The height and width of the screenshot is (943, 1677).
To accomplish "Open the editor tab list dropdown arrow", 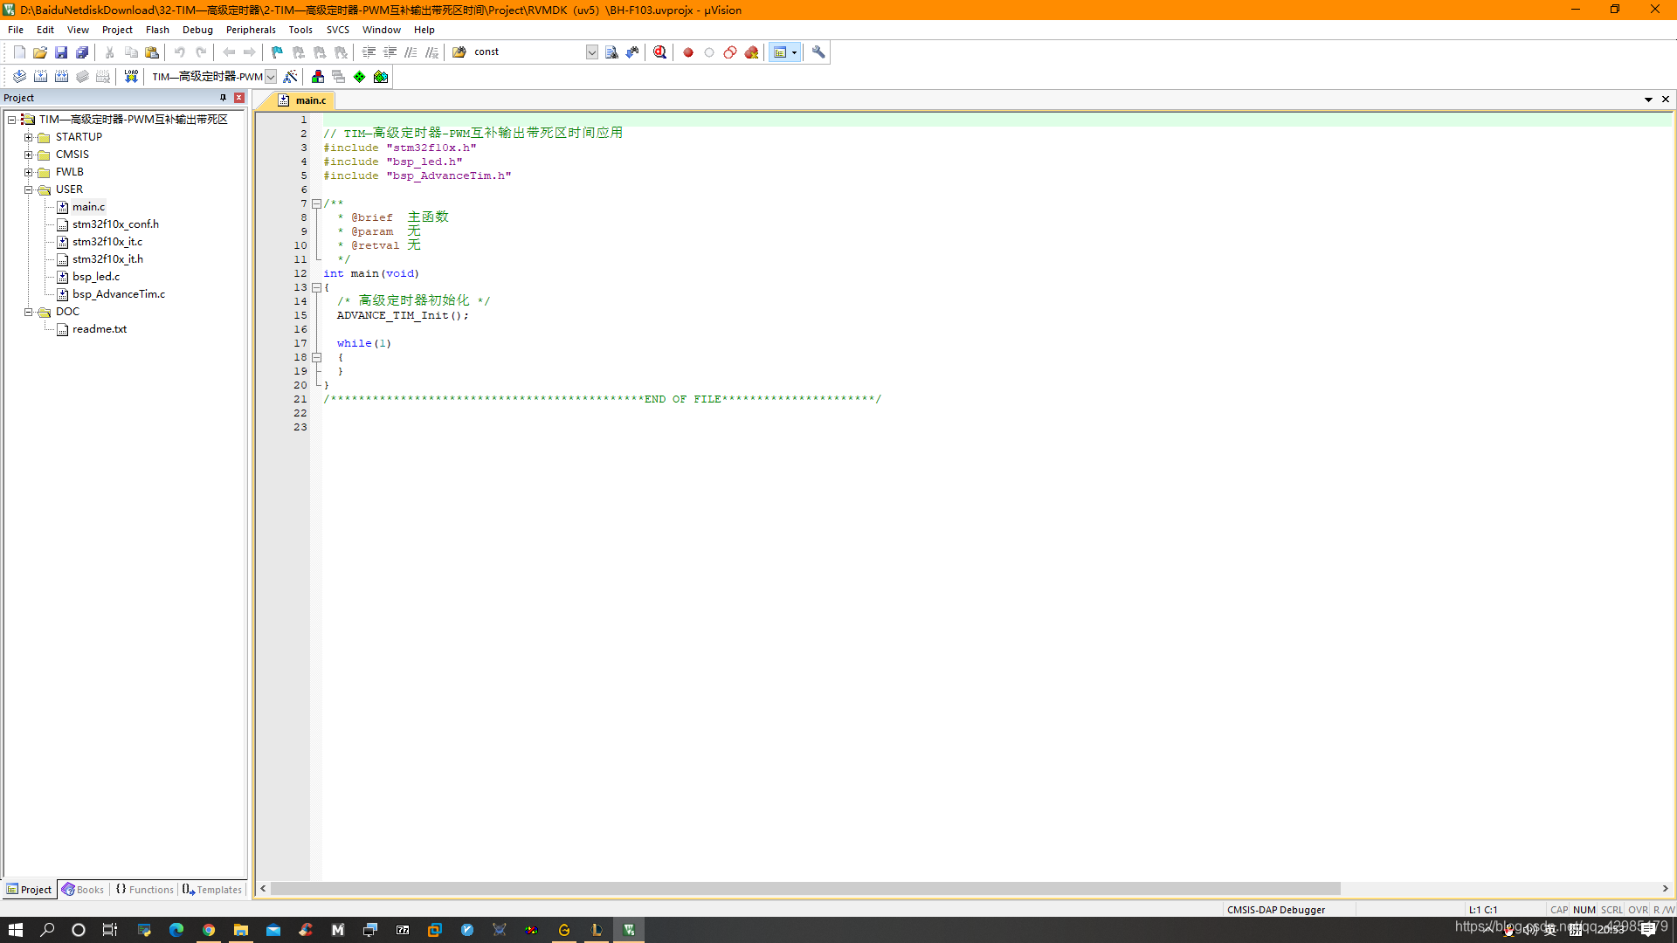I will tap(1648, 100).
